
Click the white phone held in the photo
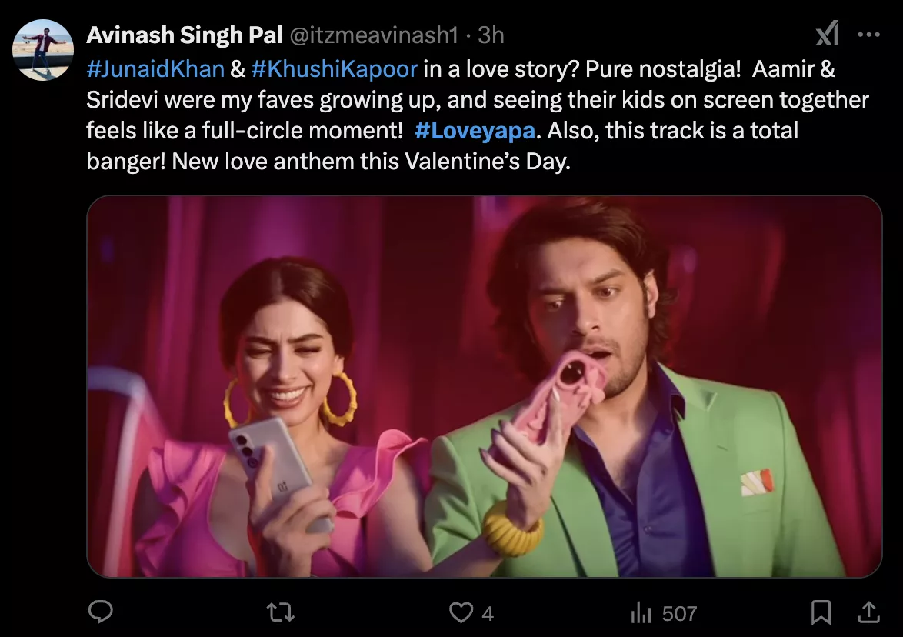281,469
